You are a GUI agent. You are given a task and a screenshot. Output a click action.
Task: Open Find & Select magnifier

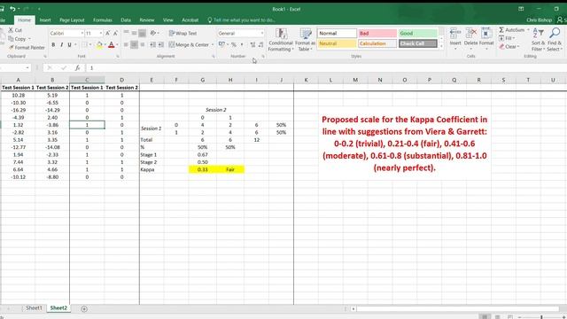tap(555, 40)
